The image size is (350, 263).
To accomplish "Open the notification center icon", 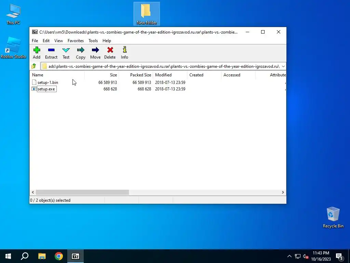I will tap(339, 256).
